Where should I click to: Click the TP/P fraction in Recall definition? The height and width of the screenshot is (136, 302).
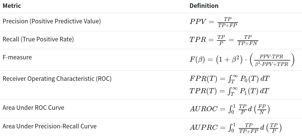tap(221, 40)
